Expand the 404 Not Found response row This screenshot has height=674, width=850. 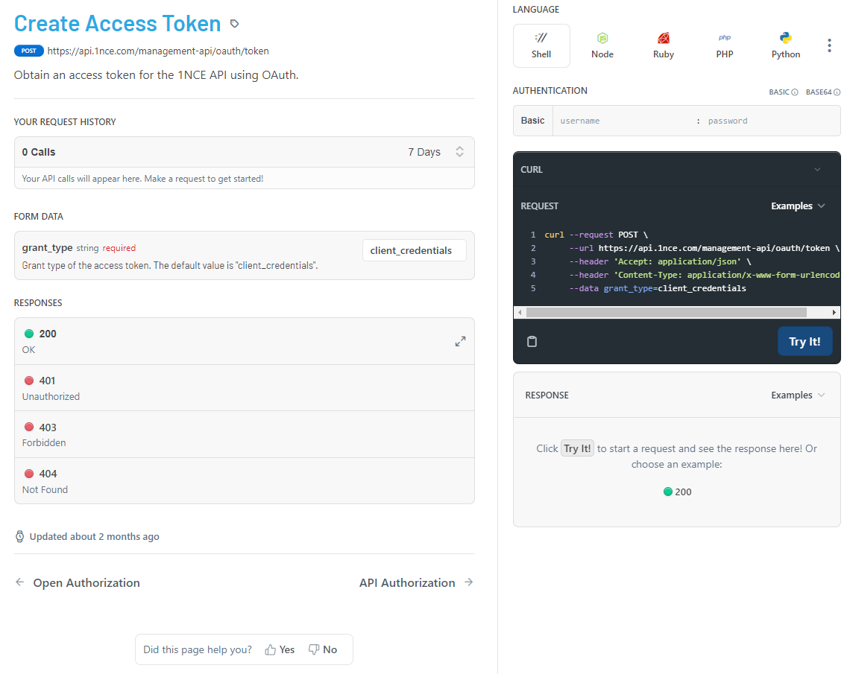[245, 481]
